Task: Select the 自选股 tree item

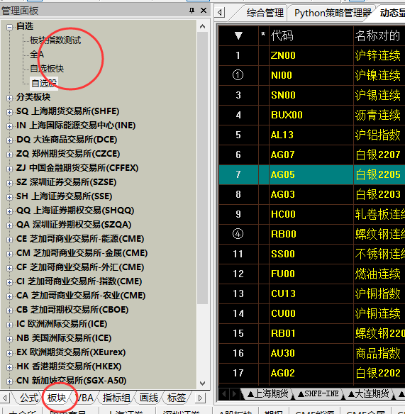Action: (x=44, y=83)
